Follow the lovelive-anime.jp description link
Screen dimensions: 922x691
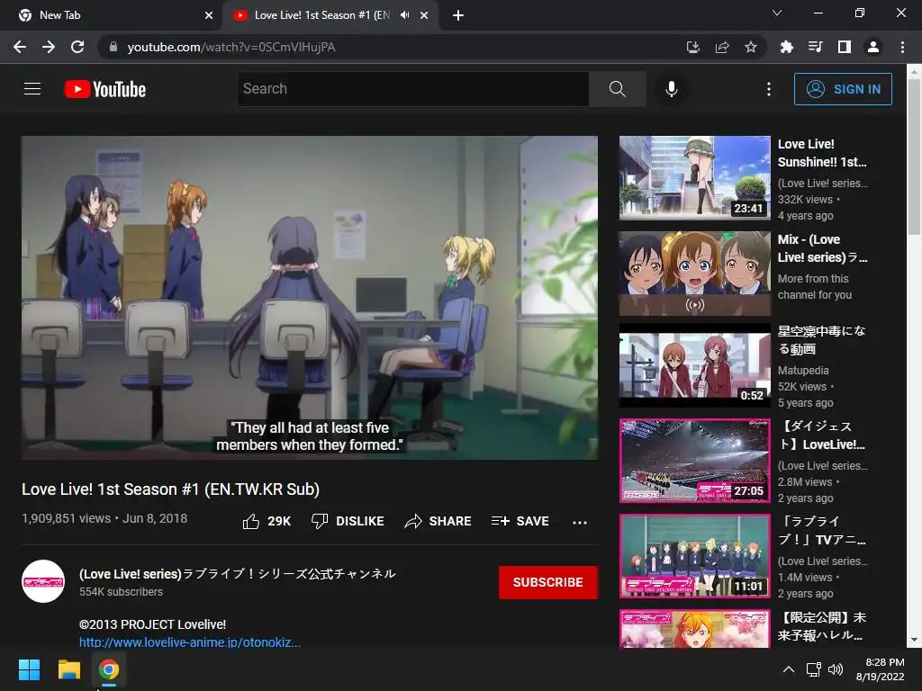click(190, 642)
